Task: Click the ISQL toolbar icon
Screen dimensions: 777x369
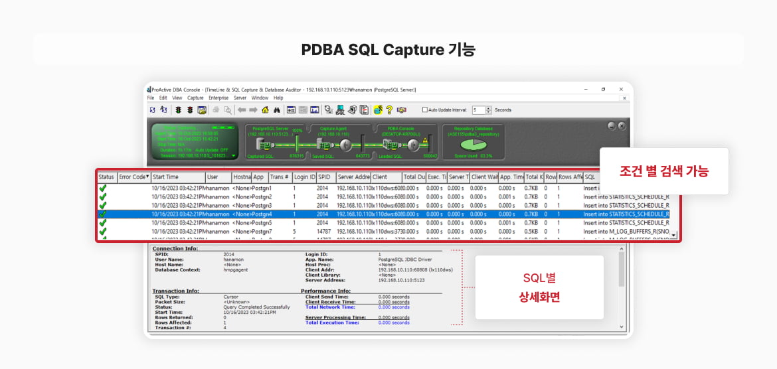Action: point(341,110)
